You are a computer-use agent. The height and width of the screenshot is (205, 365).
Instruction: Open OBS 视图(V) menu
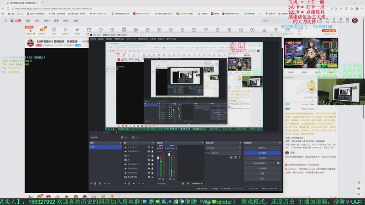coord(109,39)
